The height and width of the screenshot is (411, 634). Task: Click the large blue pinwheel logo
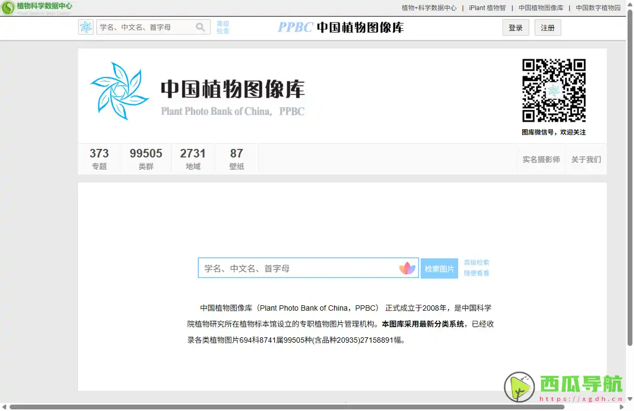[x=119, y=91]
